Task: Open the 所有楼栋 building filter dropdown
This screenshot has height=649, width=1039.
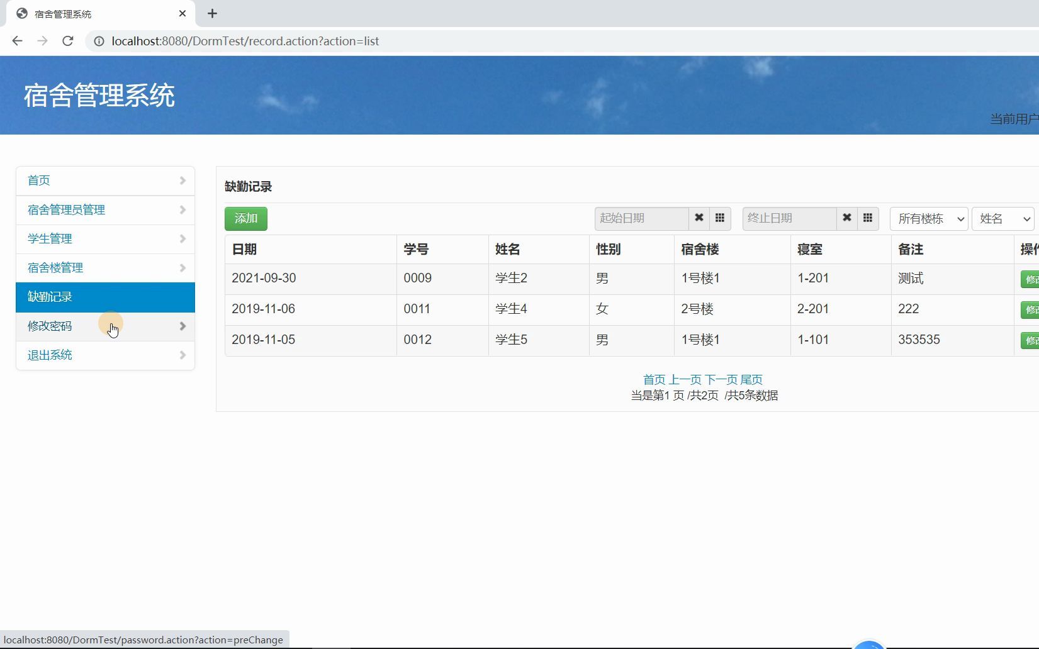Action: tap(928, 218)
